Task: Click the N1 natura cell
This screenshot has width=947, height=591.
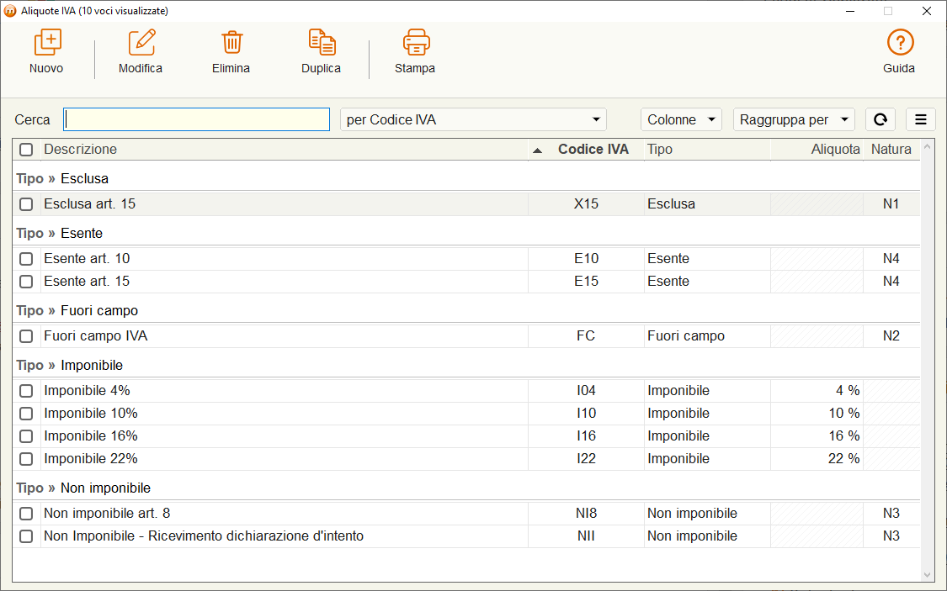Action: pyautogui.click(x=891, y=203)
